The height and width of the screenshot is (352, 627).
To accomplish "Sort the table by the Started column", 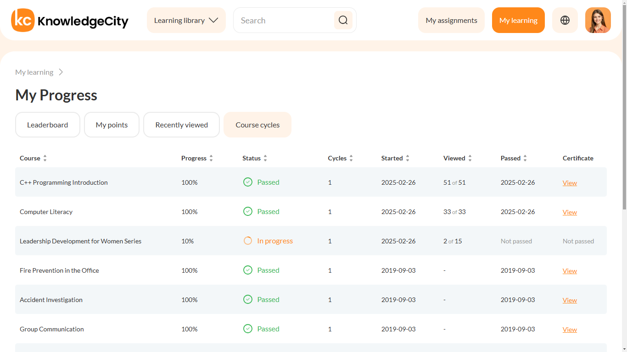I will 408,158.
